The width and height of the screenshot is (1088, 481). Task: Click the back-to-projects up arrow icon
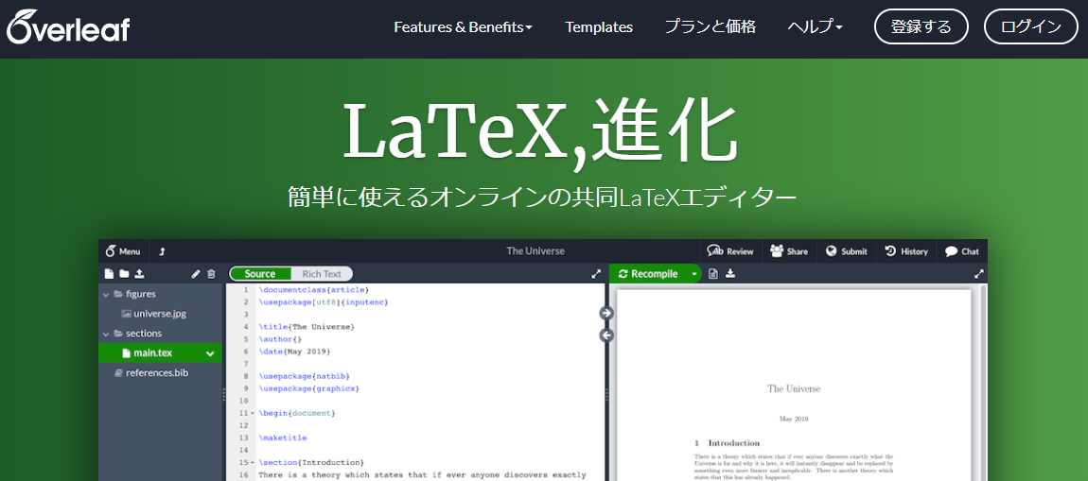pyautogui.click(x=163, y=251)
